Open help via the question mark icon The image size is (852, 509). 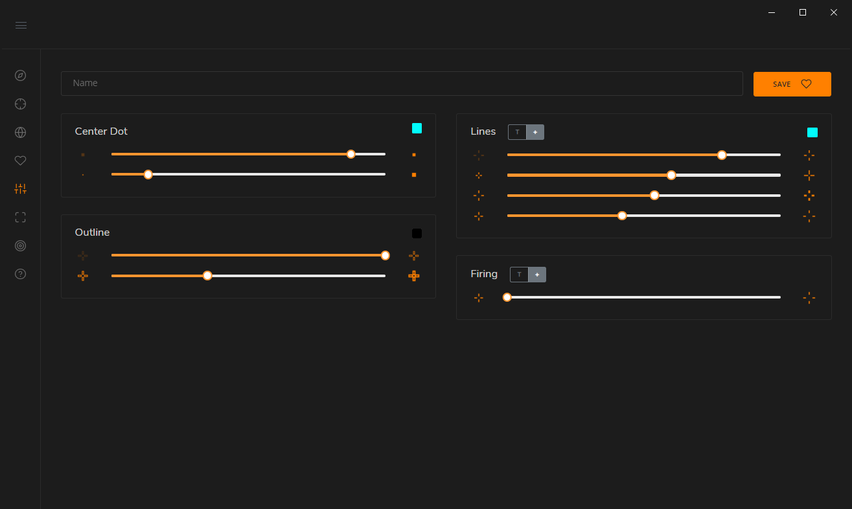20,274
